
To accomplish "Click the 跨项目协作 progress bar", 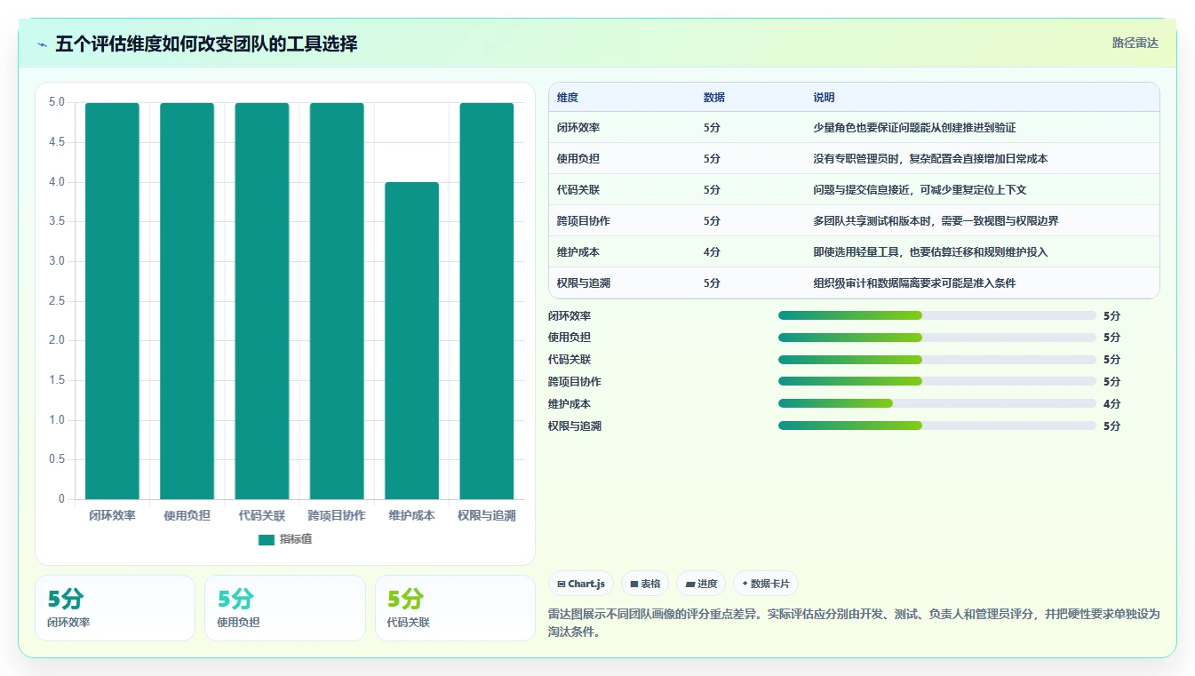I will (x=937, y=381).
